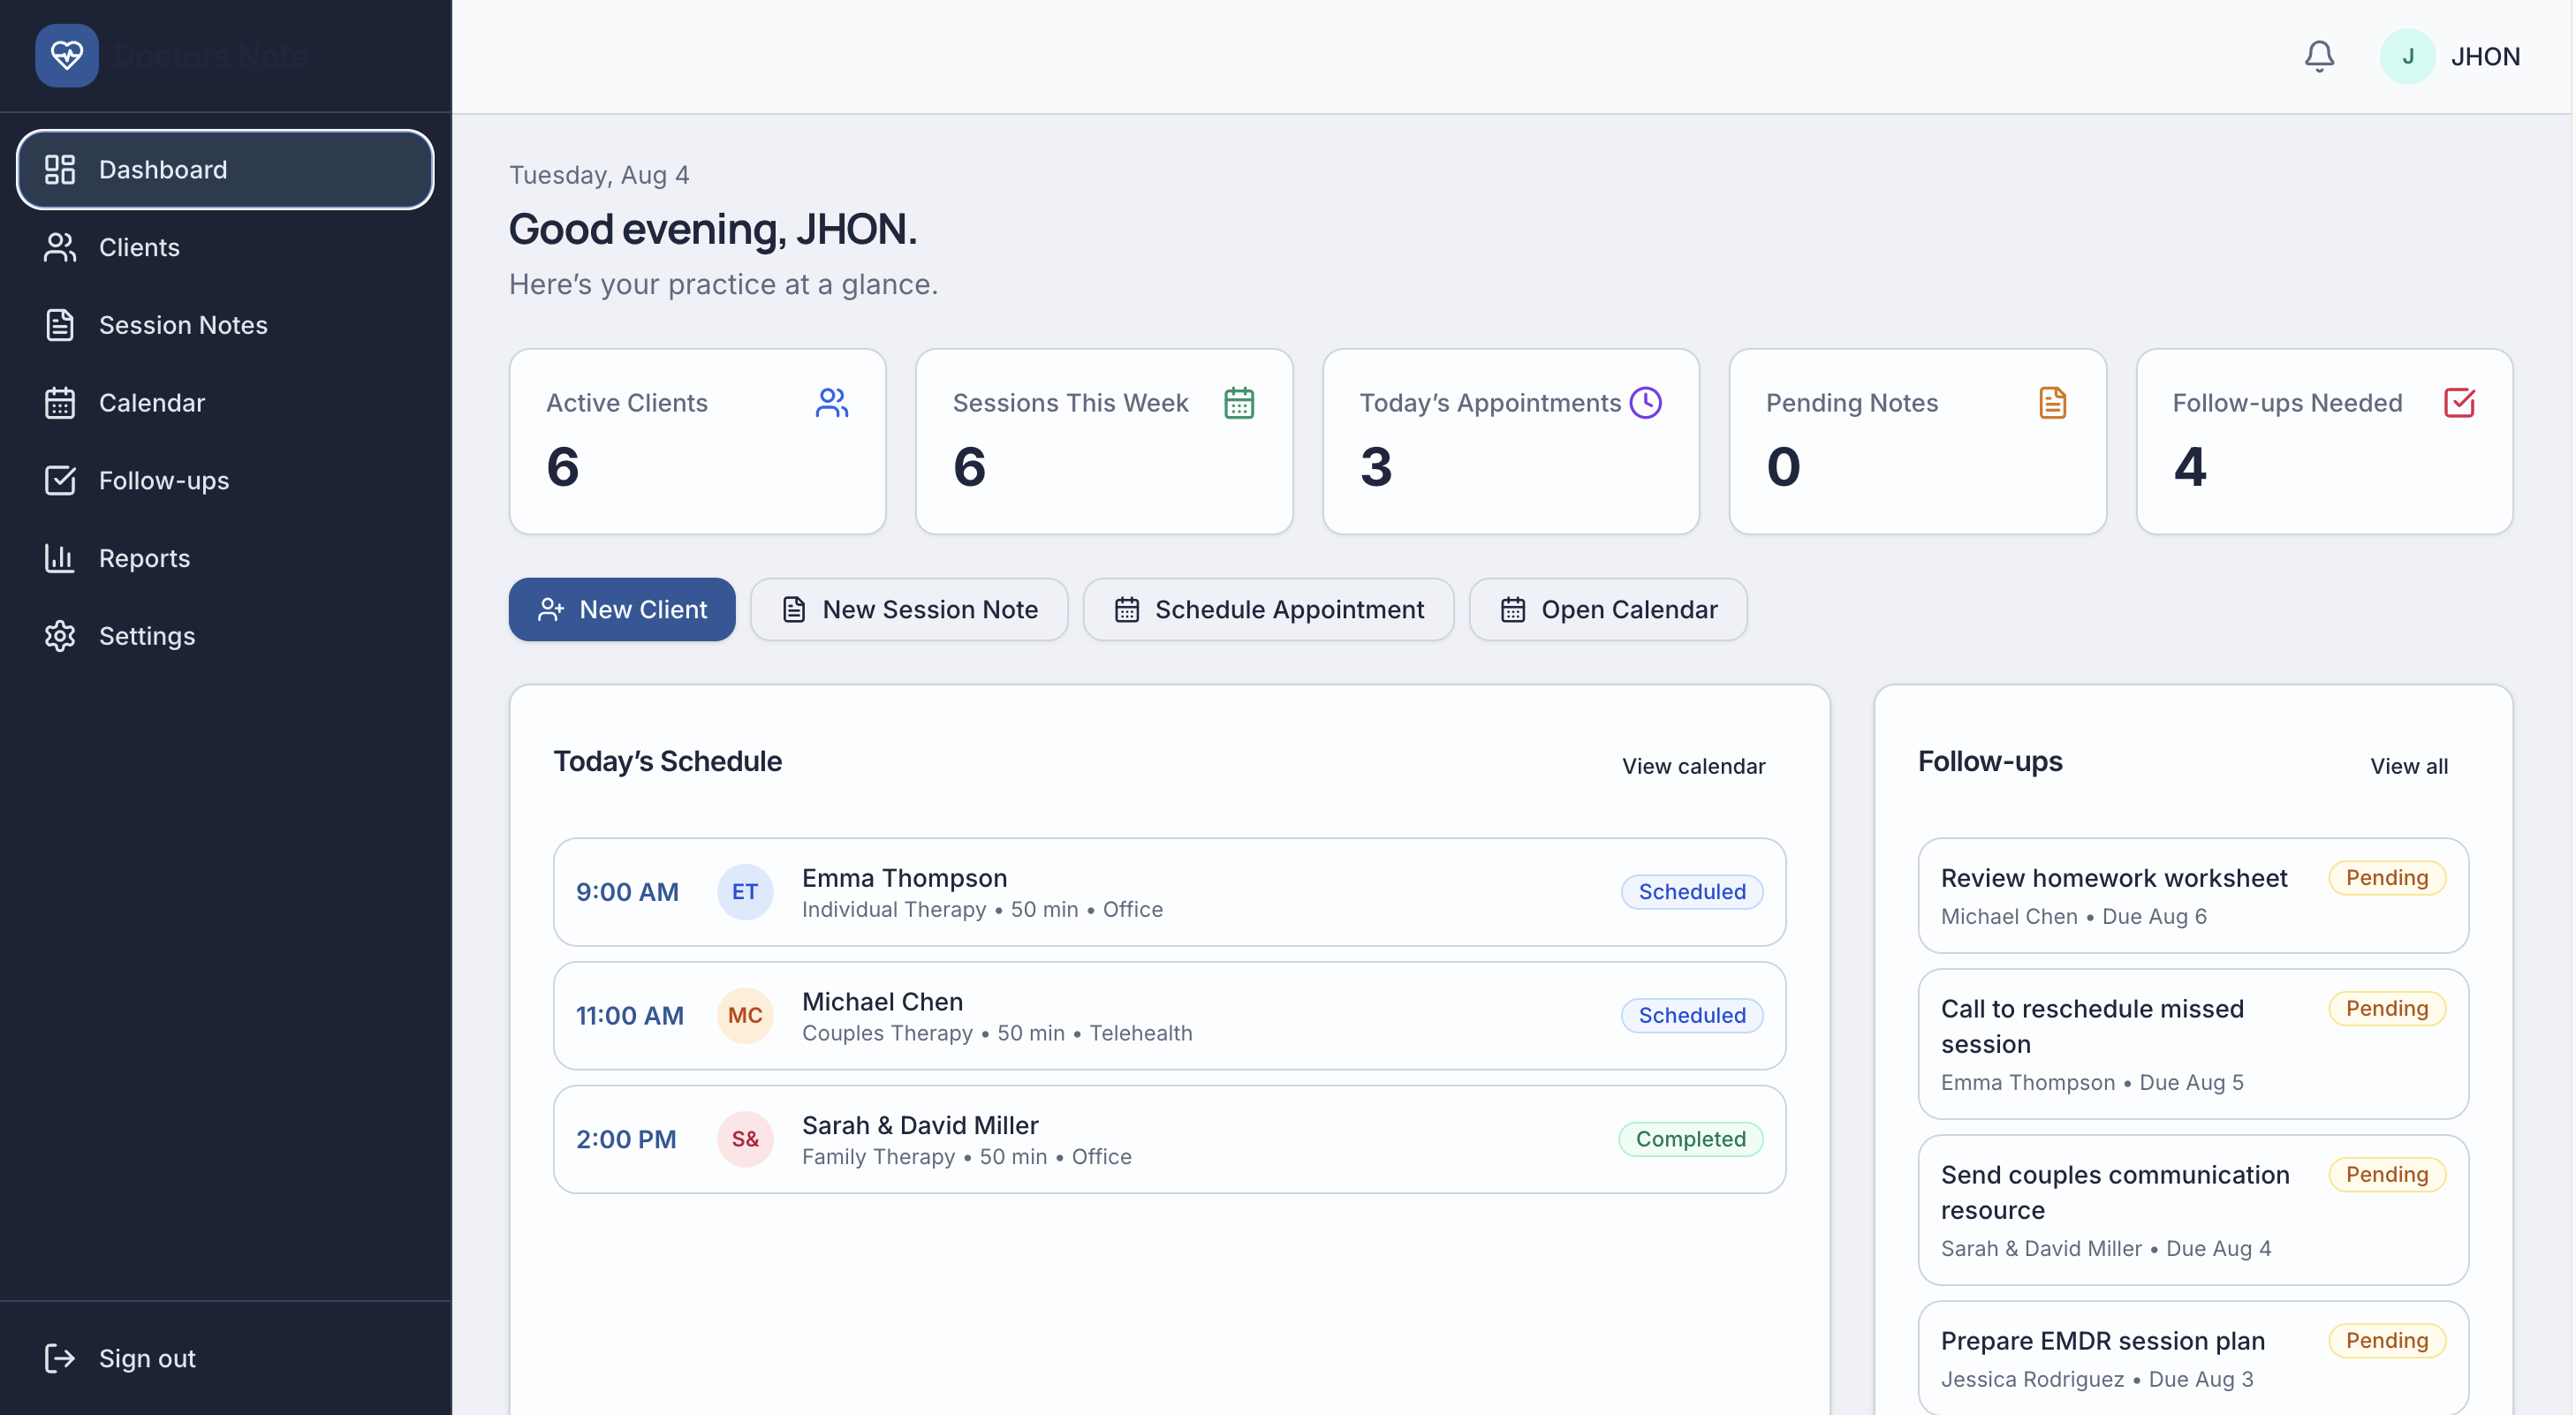Click the Active Clients count of 6
2576x1415 pixels.
tap(562, 466)
